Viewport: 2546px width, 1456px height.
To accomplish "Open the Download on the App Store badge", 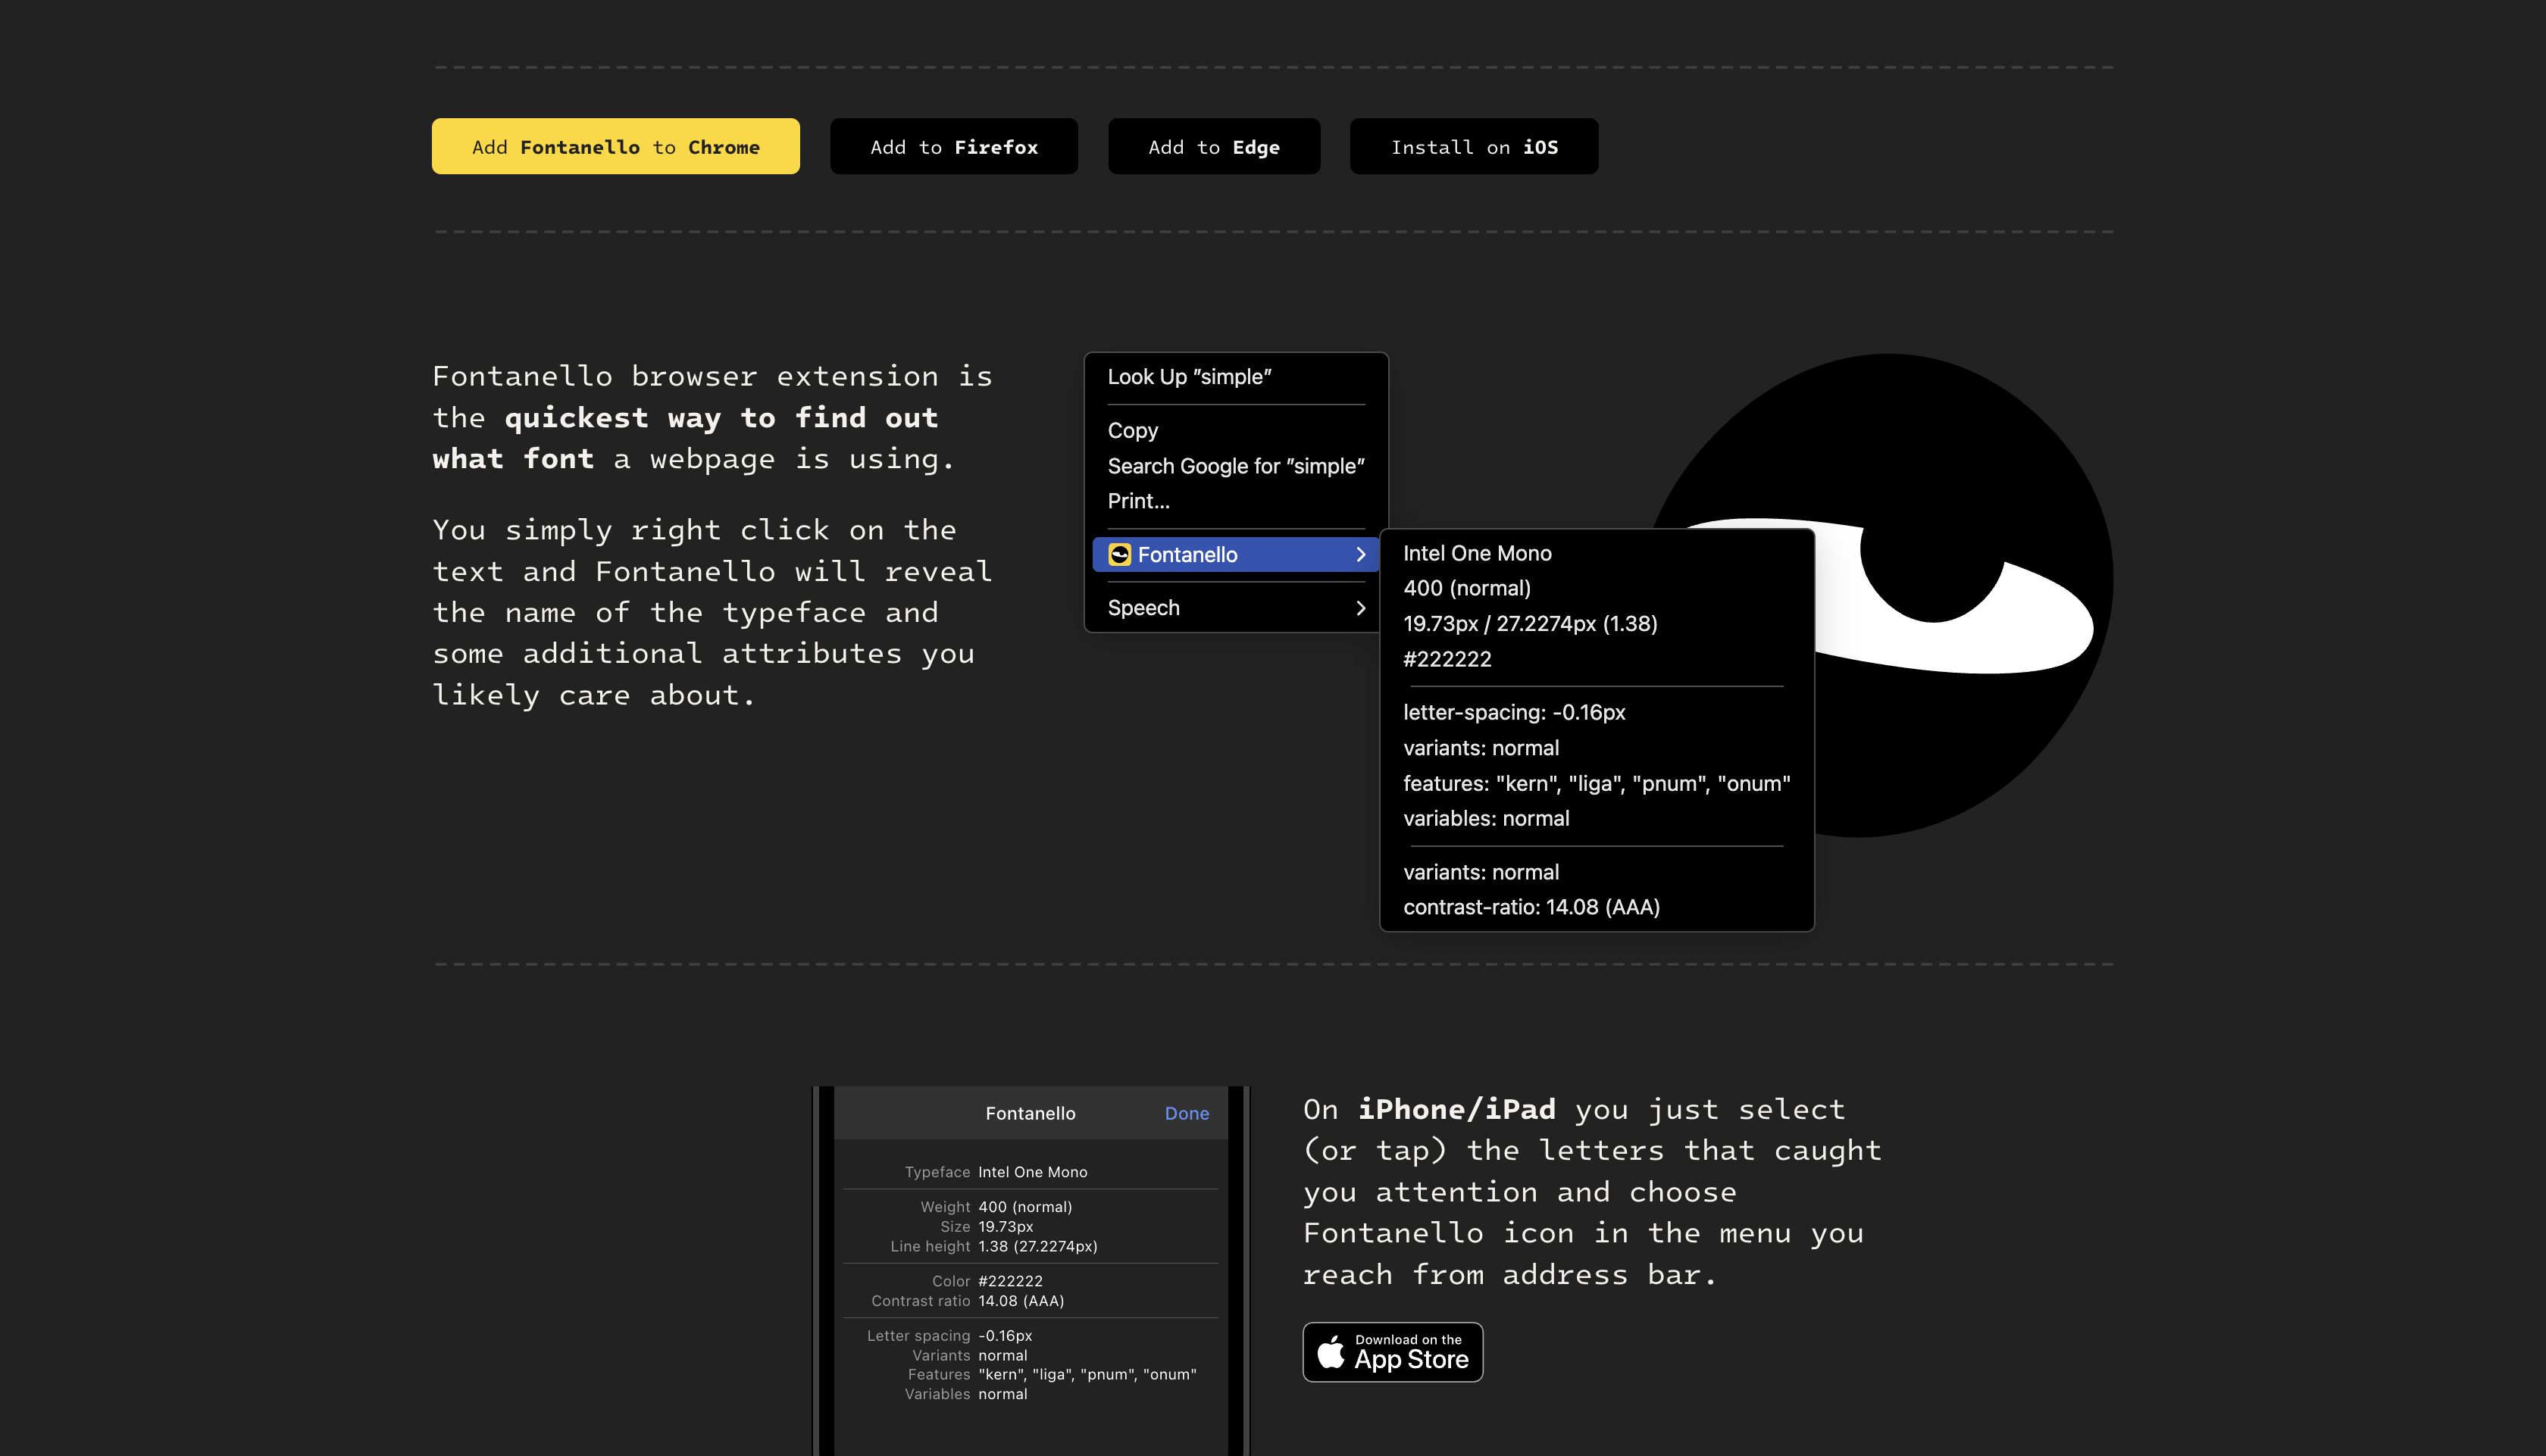I will pos(1392,1352).
